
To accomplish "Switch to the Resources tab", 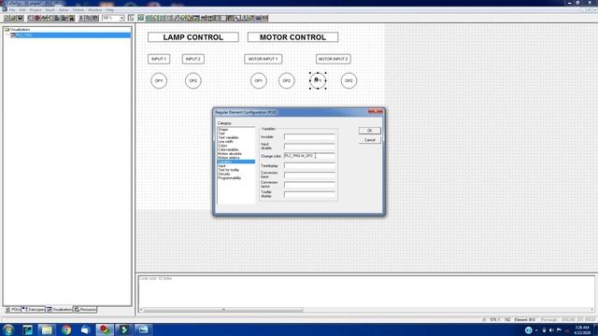I will tap(85, 310).
